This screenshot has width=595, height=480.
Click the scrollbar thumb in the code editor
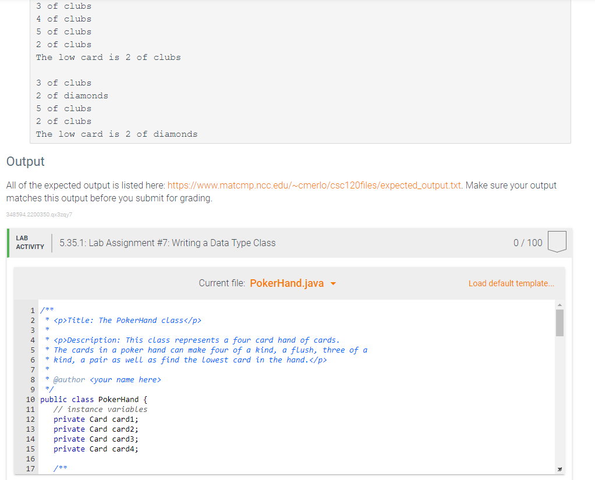[559, 323]
